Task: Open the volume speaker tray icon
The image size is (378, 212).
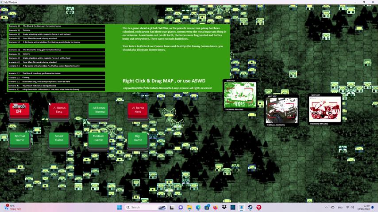Action: point(352,207)
